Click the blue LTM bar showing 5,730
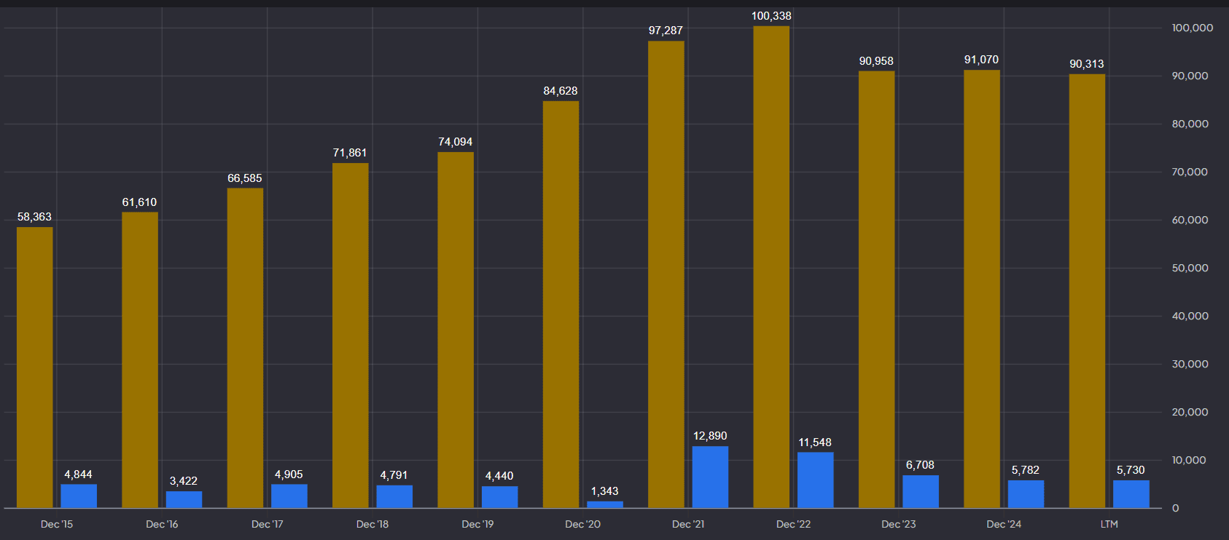1229x540 pixels. [x=1131, y=493]
